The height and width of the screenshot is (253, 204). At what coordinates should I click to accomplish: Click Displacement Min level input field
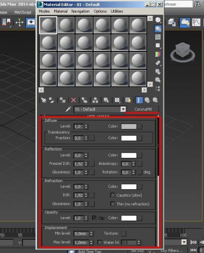[x=81, y=234]
